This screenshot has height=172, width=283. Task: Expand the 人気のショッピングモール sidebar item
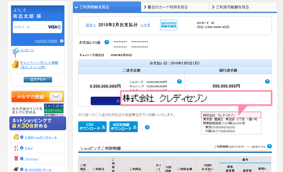pyautogui.click(x=40, y=137)
